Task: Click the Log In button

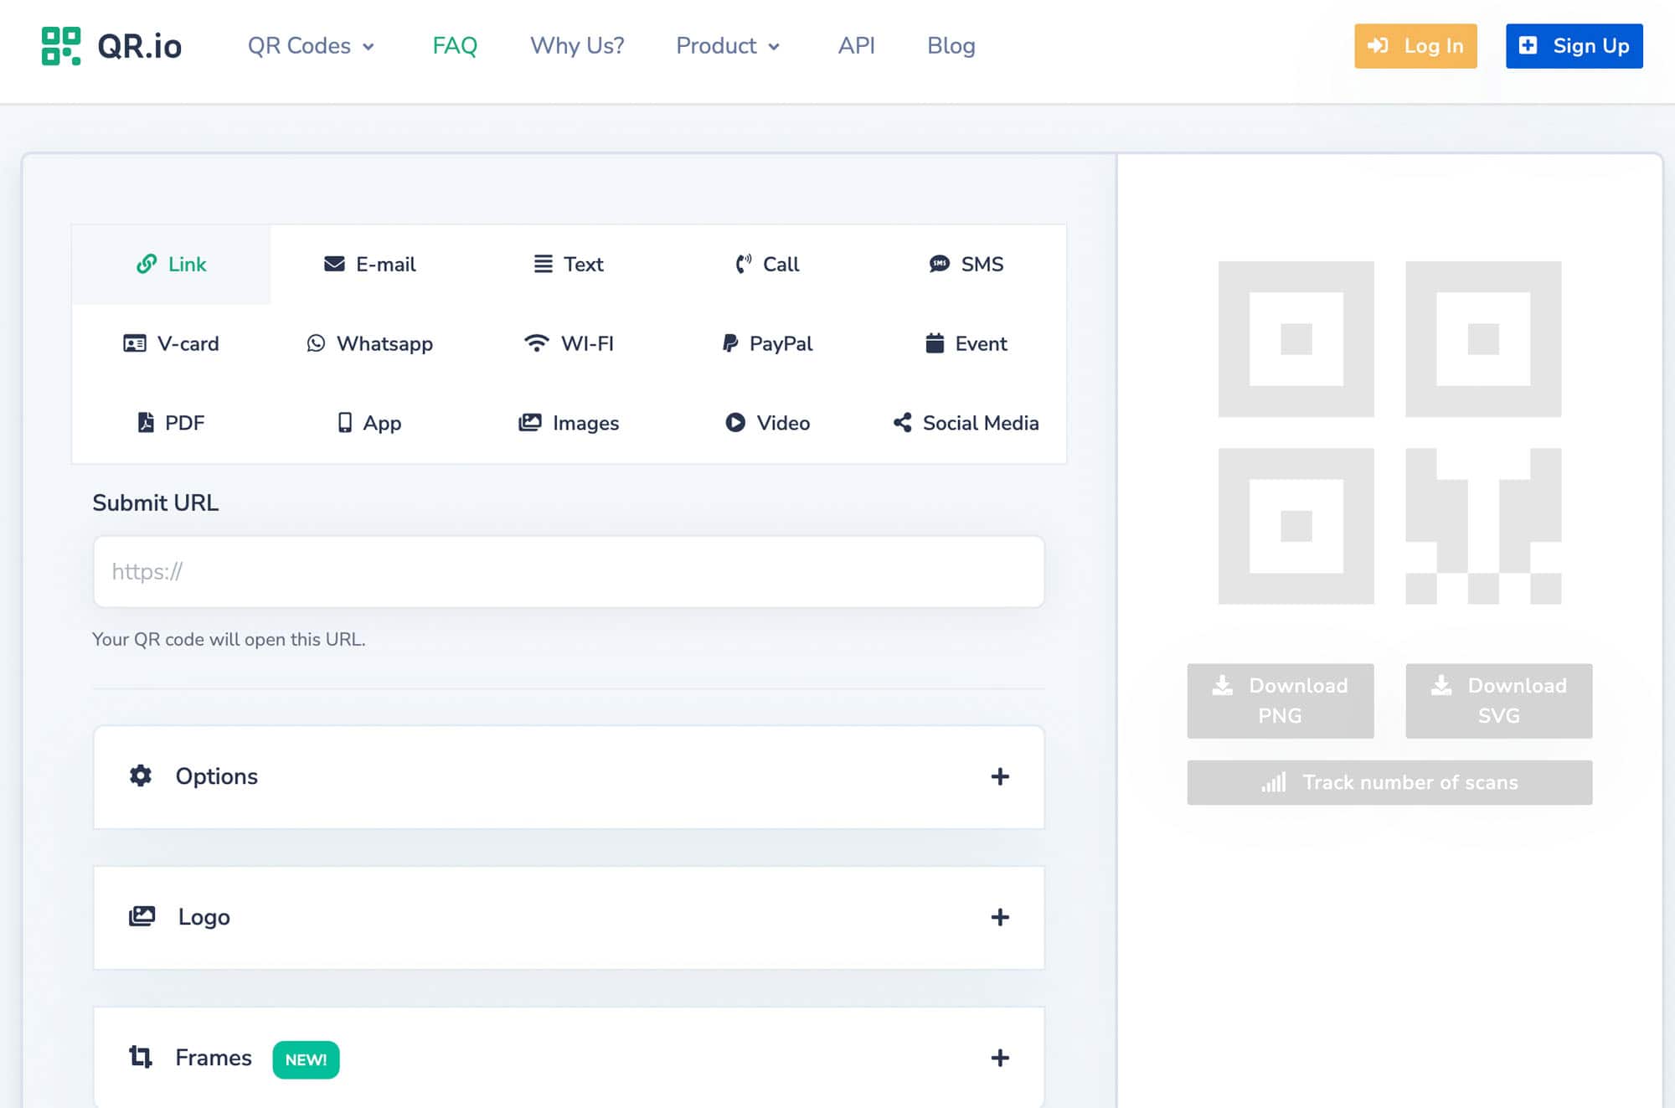Action: [x=1415, y=46]
